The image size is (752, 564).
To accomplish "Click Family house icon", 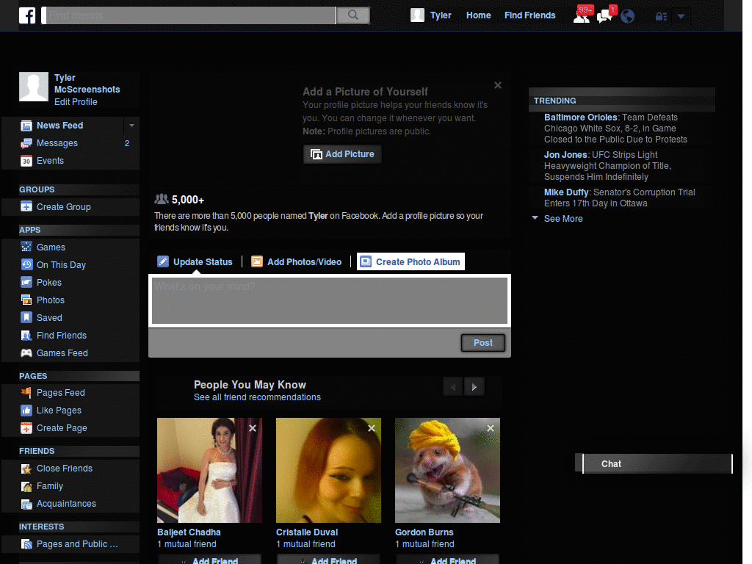I will tap(26, 486).
